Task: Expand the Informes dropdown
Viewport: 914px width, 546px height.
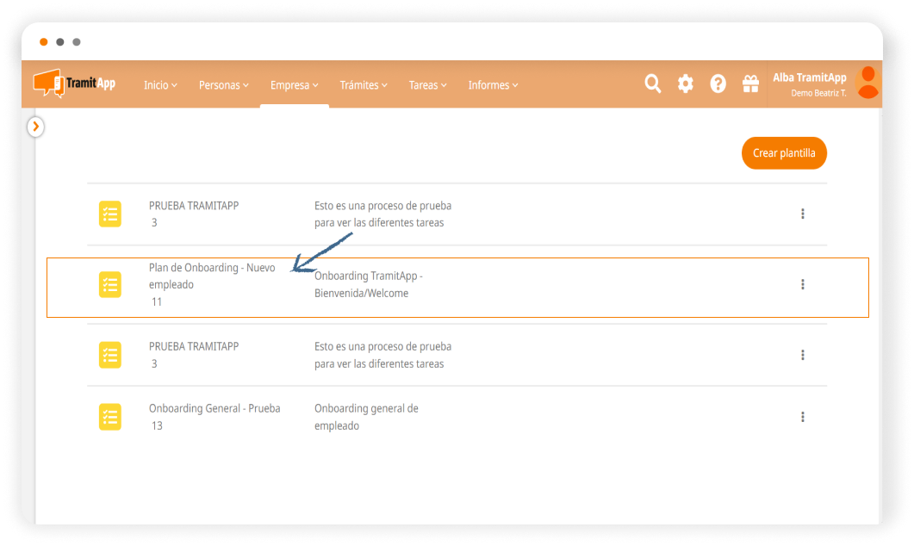Action: point(493,85)
